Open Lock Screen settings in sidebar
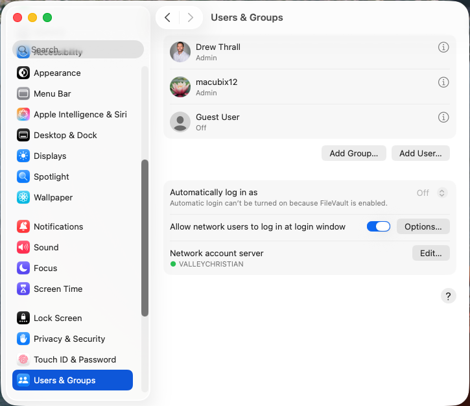470x406 pixels. coord(58,318)
